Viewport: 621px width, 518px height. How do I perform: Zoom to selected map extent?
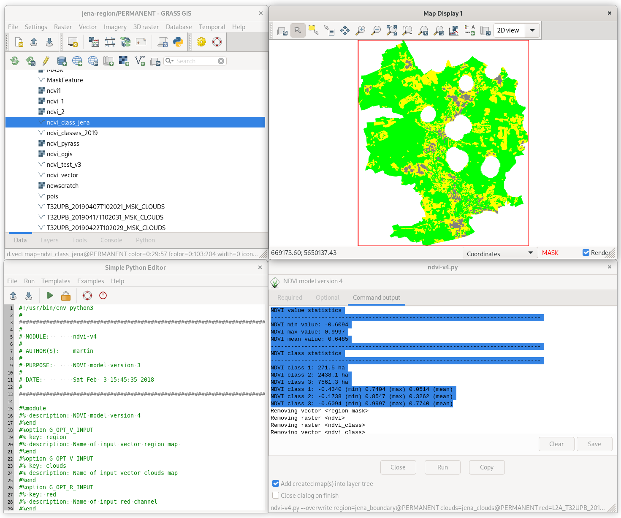392,30
